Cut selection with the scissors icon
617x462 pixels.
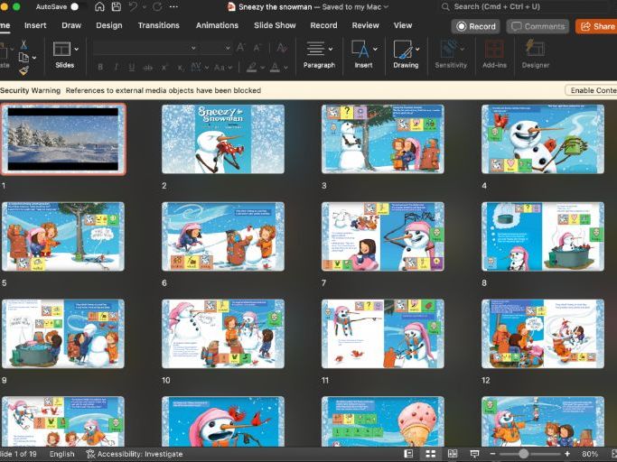(24, 45)
